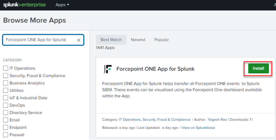276x140 pixels.
Task: Open the View on Splunkbase link
Action: coord(198,128)
